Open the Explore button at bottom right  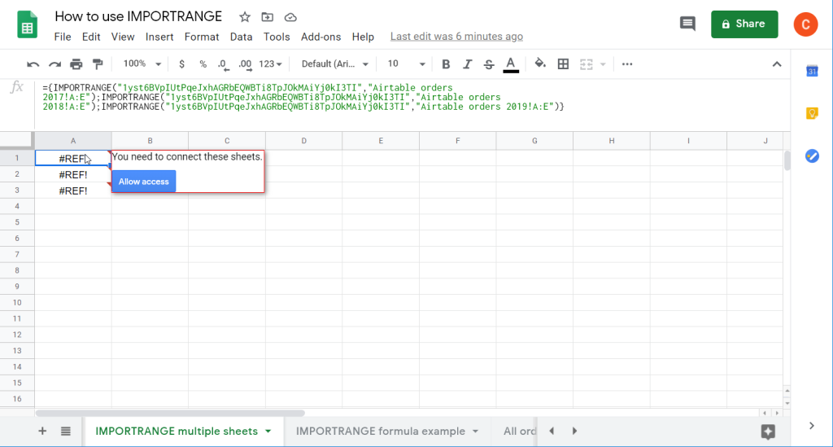click(x=767, y=431)
